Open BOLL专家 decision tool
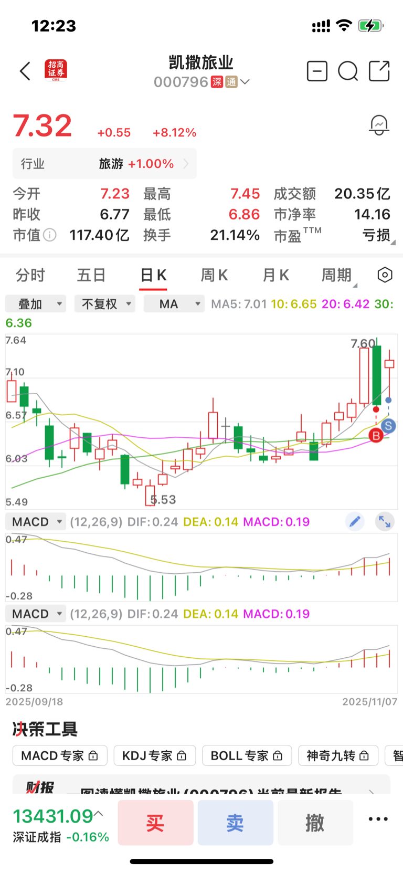This screenshot has width=403, height=873. [247, 755]
